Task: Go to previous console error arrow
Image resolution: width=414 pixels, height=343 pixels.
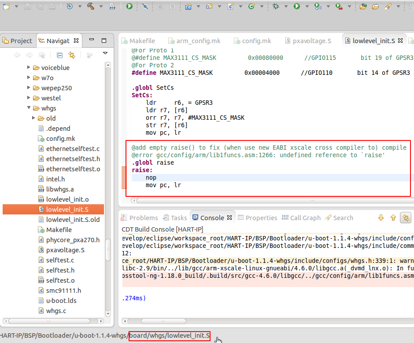Action: tap(393, 218)
